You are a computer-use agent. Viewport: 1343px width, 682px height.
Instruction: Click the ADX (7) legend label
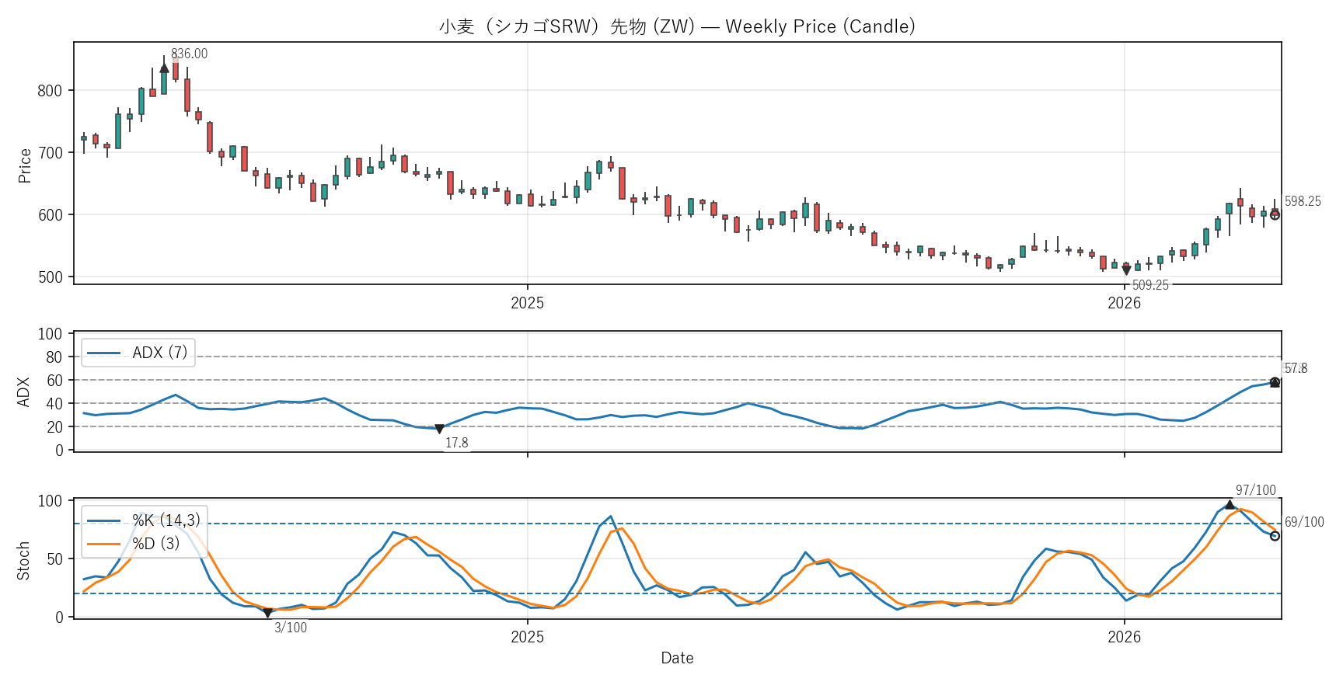[159, 353]
